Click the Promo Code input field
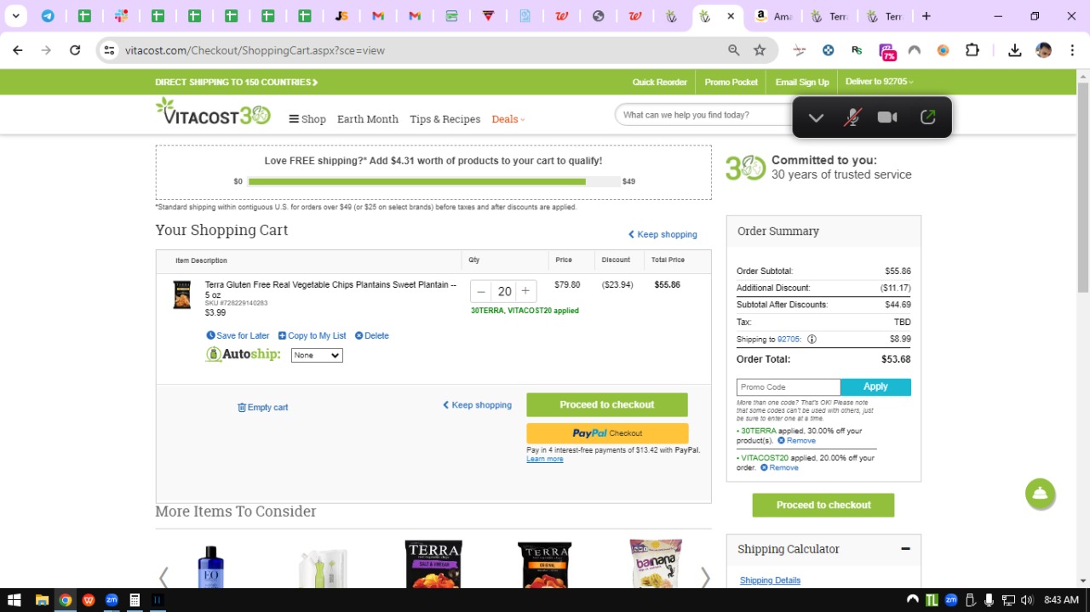Viewport: 1090px width, 612px height. pyautogui.click(x=789, y=387)
